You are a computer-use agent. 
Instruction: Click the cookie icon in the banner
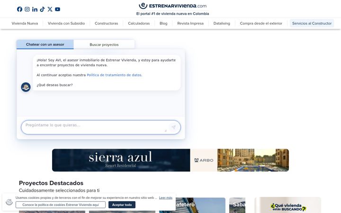pyautogui.click(x=9, y=202)
